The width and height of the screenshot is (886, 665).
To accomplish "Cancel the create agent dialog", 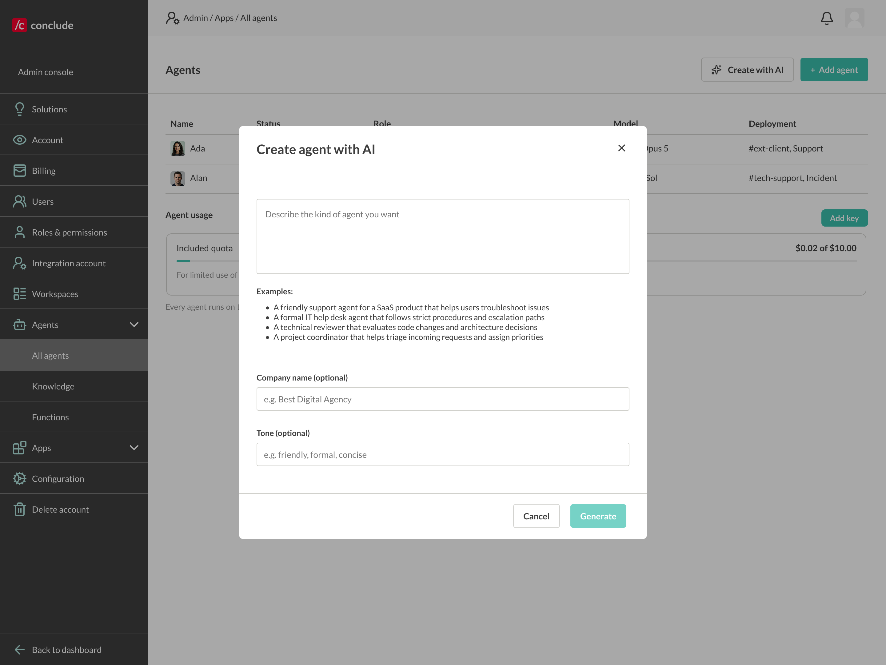I will click(x=536, y=516).
